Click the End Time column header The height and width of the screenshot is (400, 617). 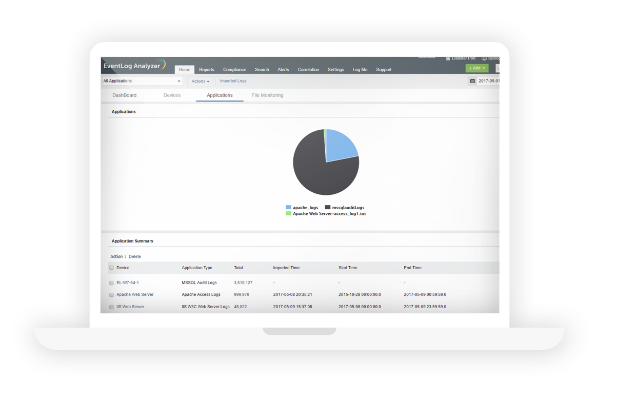point(412,268)
